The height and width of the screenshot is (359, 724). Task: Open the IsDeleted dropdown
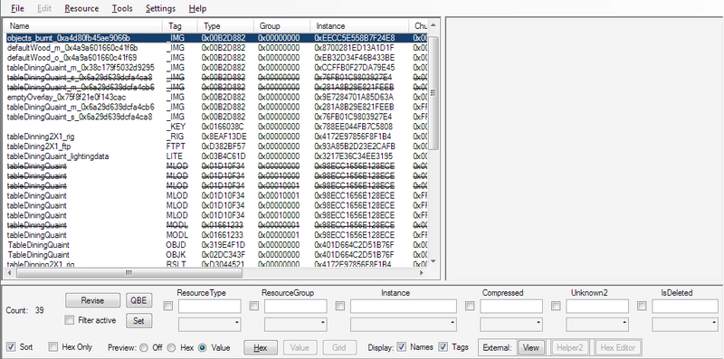pos(685,325)
